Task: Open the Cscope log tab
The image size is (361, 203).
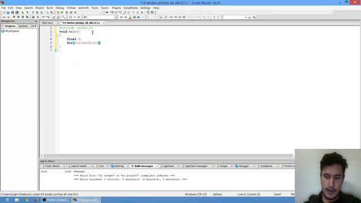Action: pyautogui.click(x=223, y=166)
